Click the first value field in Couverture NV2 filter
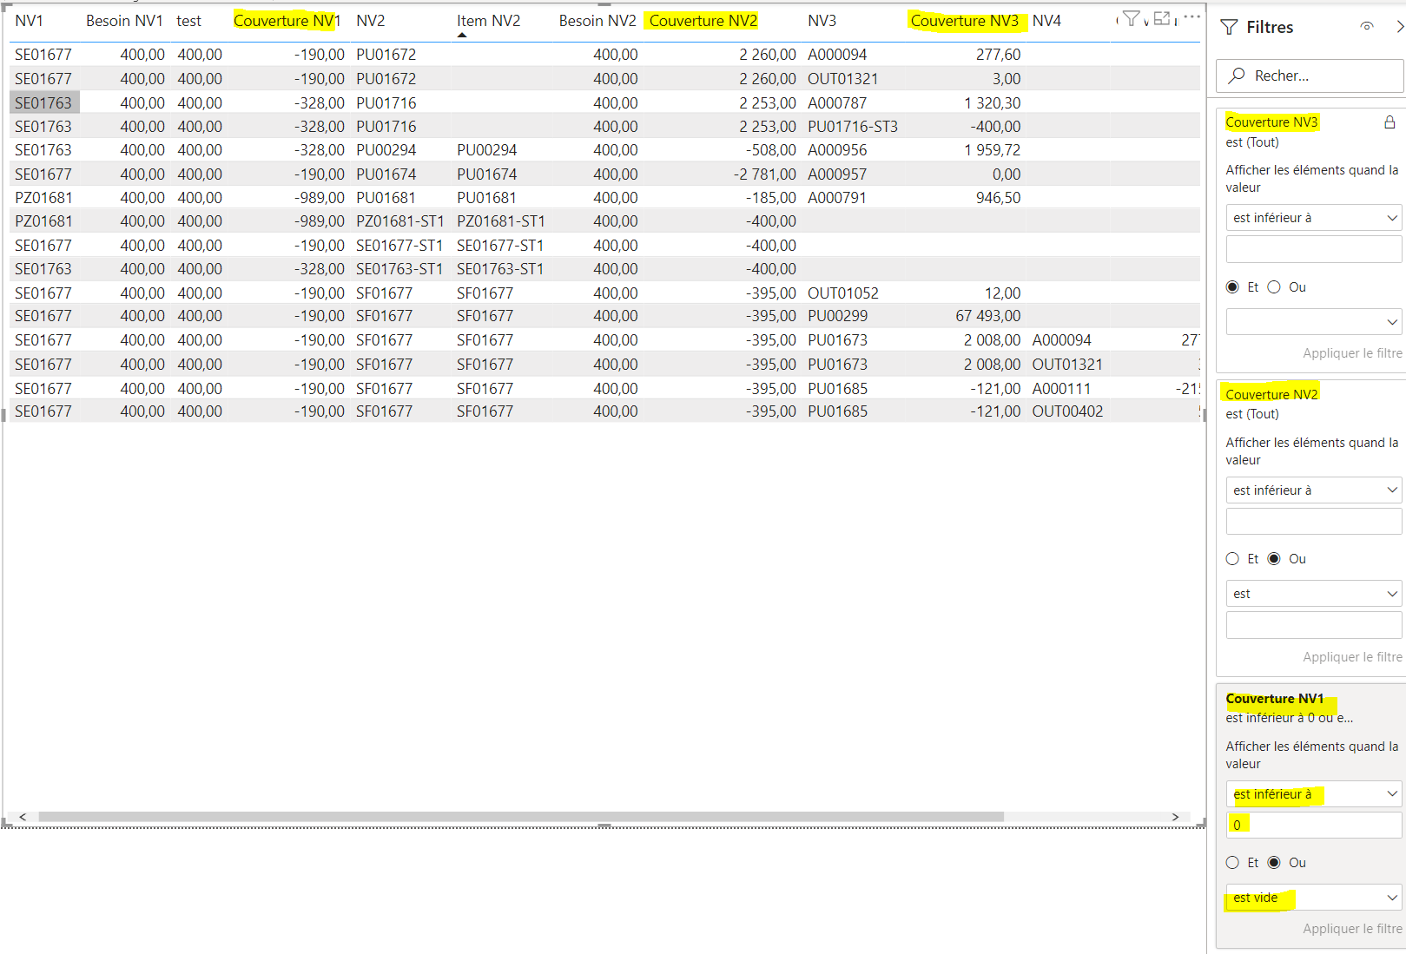 coord(1314,522)
